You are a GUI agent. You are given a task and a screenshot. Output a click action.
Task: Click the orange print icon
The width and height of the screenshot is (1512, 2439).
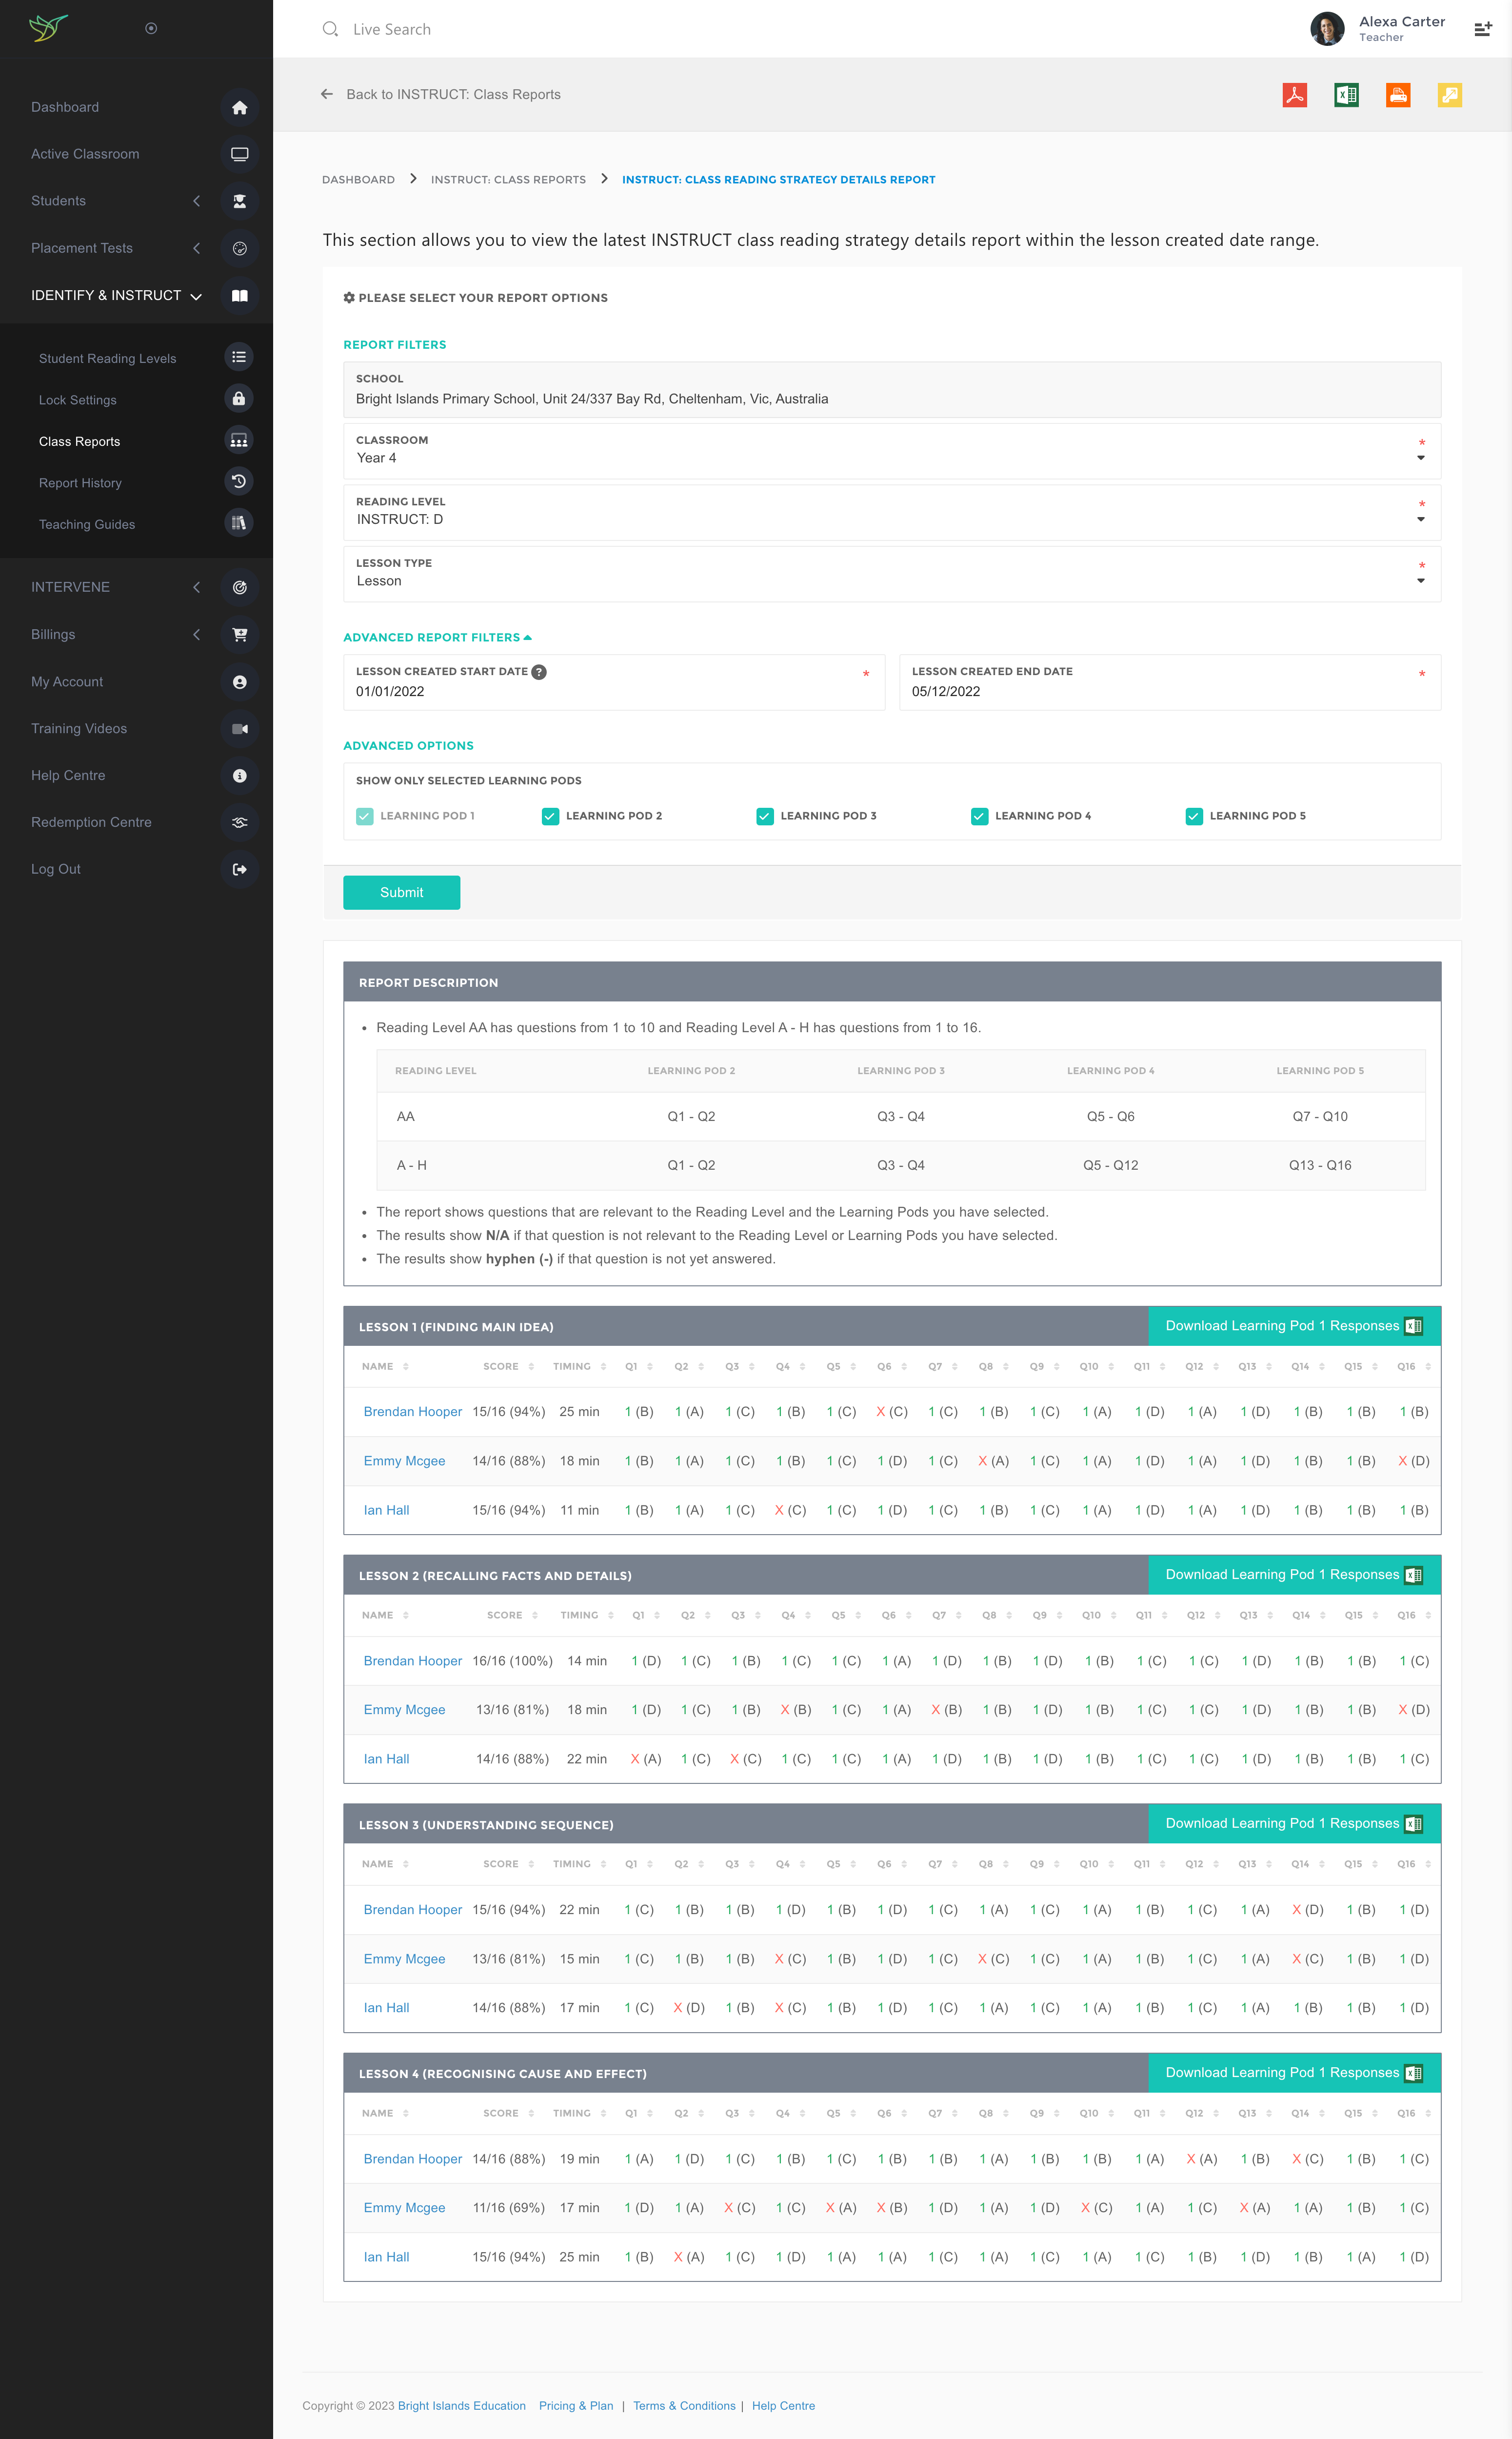pos(1398,95)
